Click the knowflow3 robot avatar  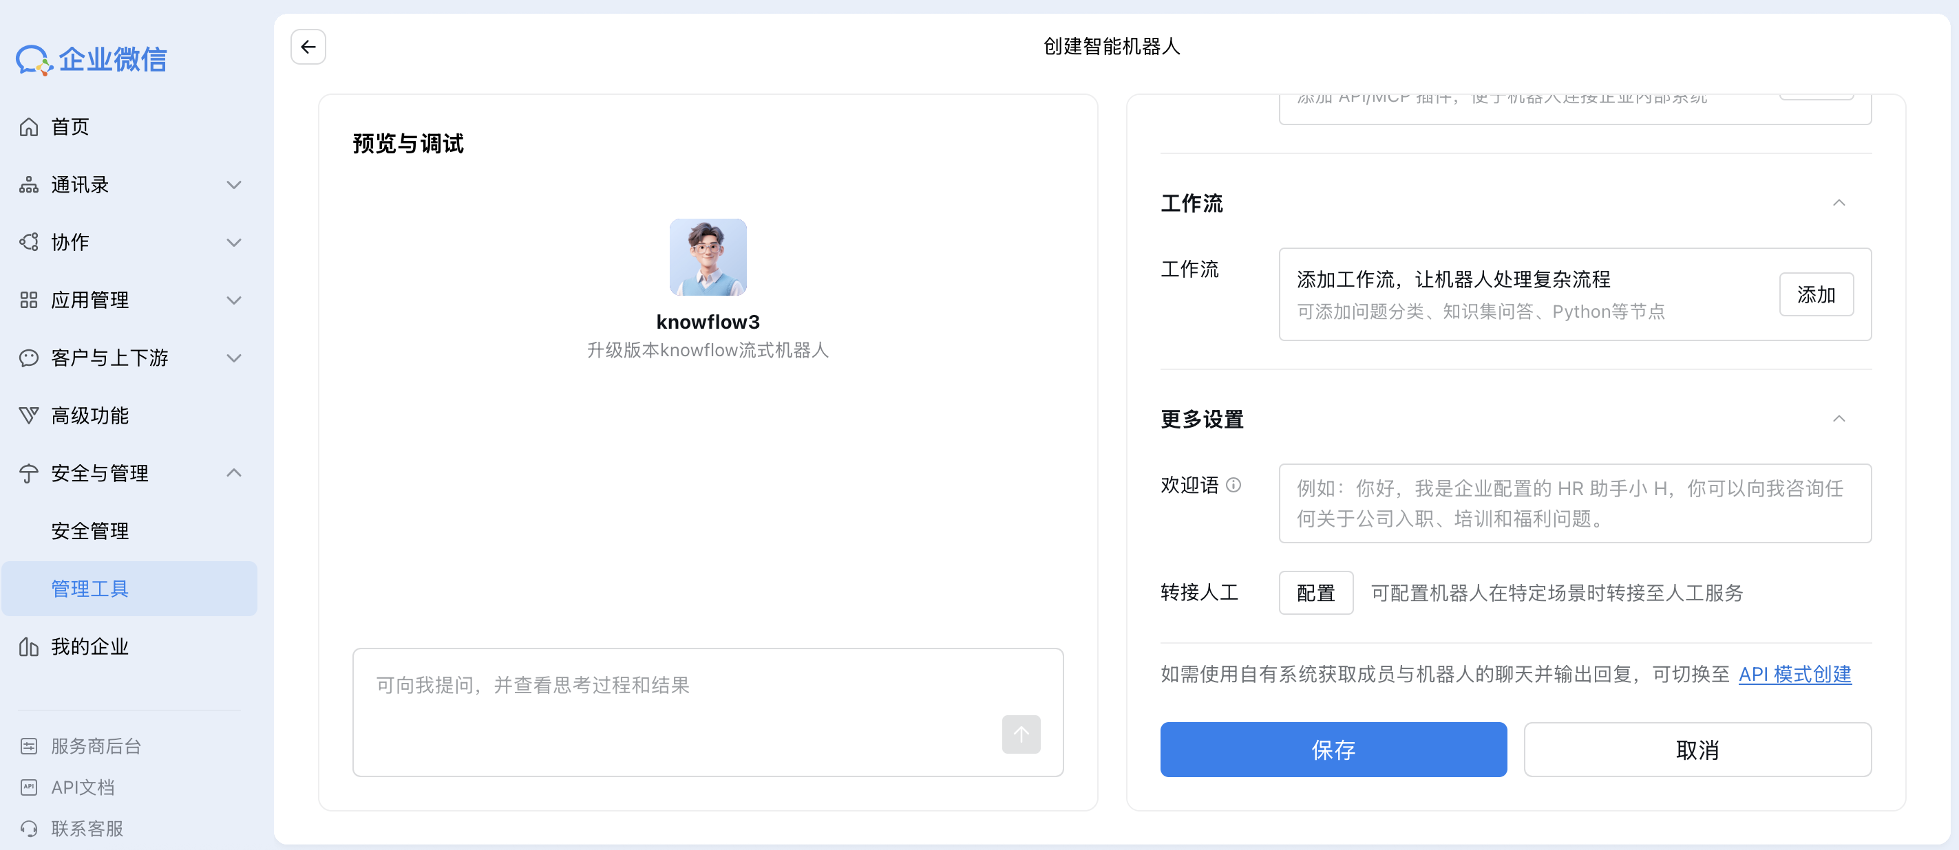click(708, 257)
